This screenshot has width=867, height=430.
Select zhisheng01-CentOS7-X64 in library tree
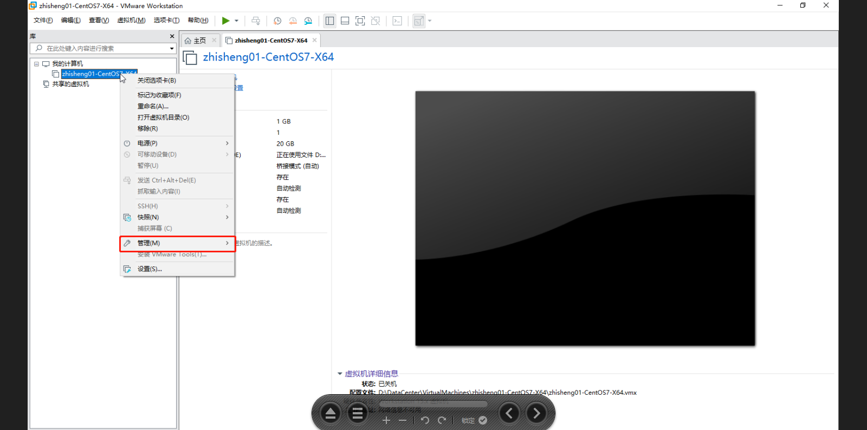[99, 74]
